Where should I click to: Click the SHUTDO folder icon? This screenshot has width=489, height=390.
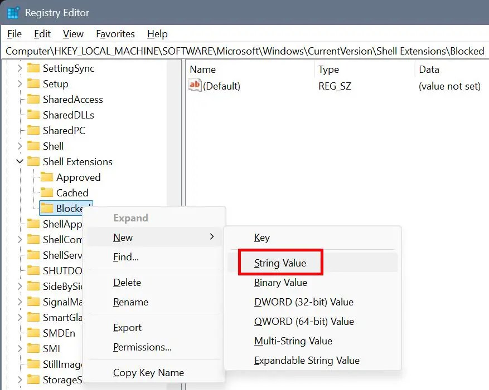coord(33,270)
